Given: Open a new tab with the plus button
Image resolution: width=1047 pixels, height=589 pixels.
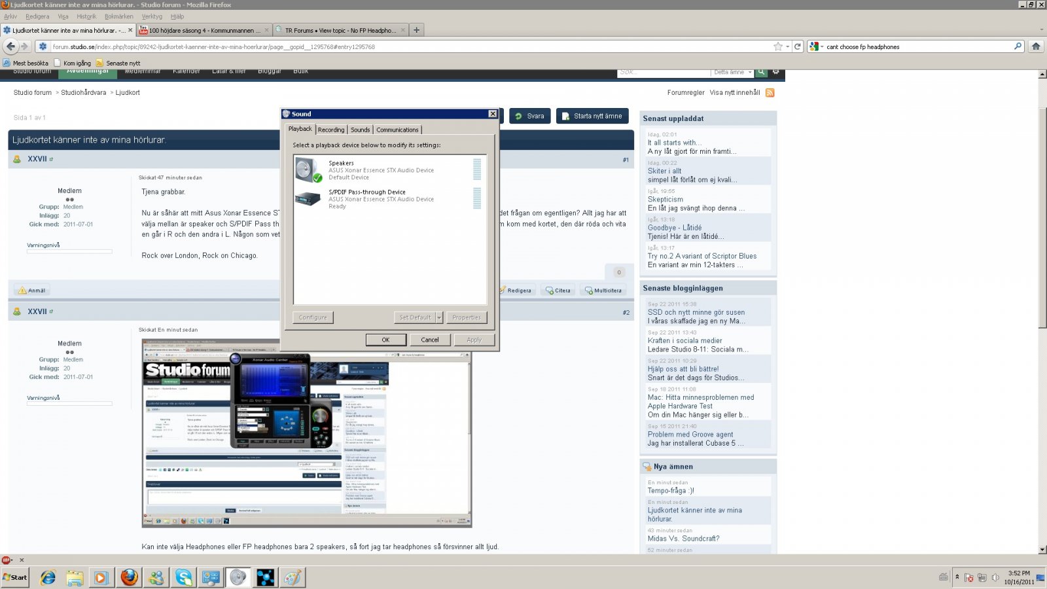Looking at the screenshot, I should click(x=416, y=30).
